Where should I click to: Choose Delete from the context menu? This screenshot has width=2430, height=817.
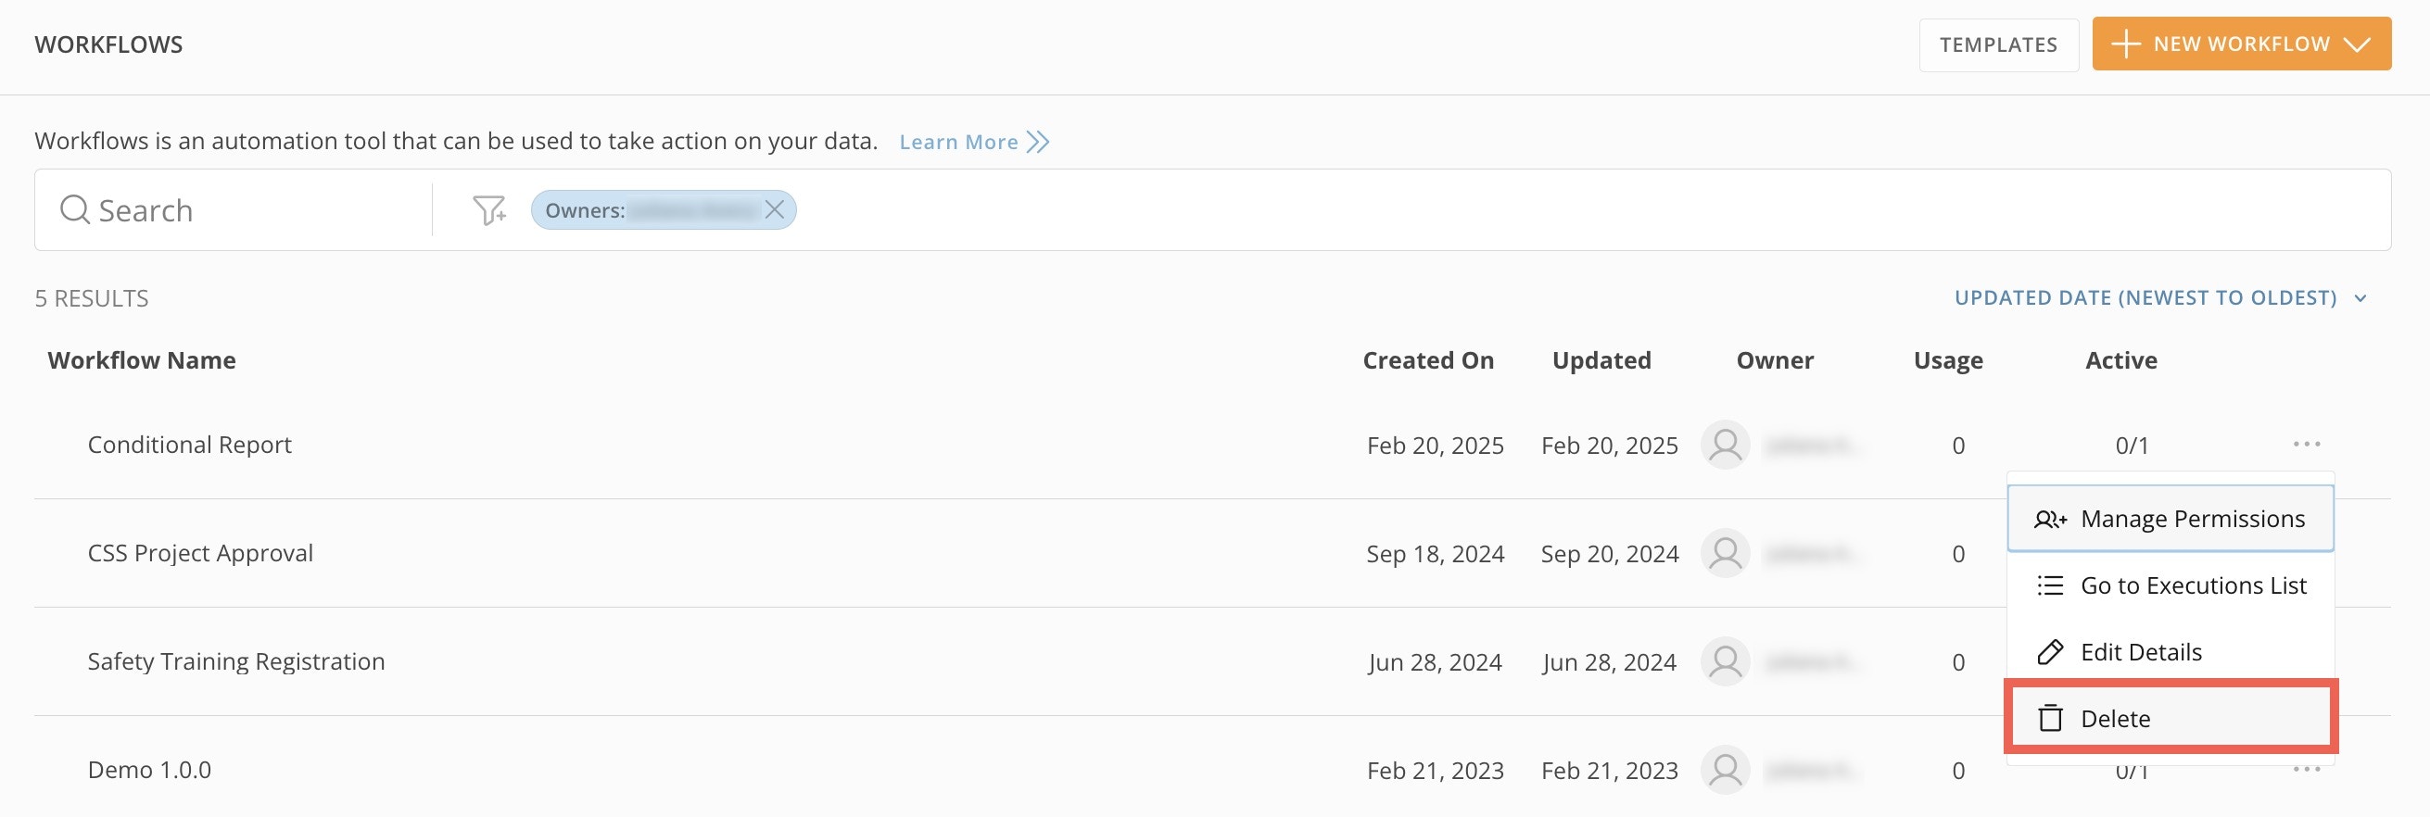[x=2114, y=719]
